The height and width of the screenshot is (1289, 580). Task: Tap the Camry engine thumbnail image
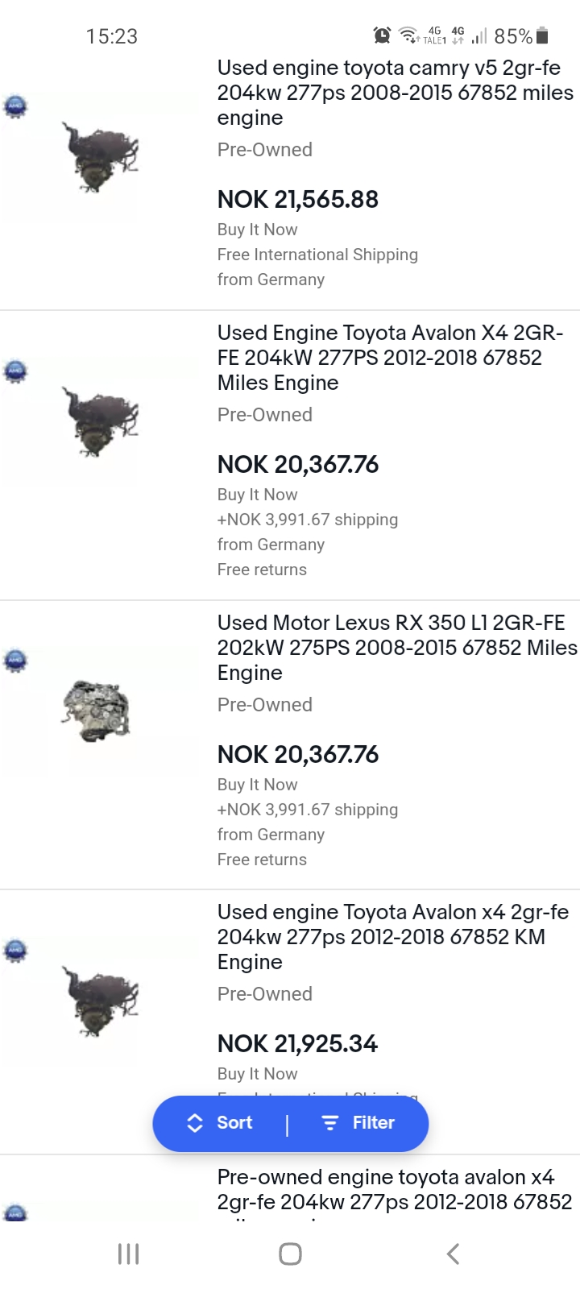tap(101, 157)
